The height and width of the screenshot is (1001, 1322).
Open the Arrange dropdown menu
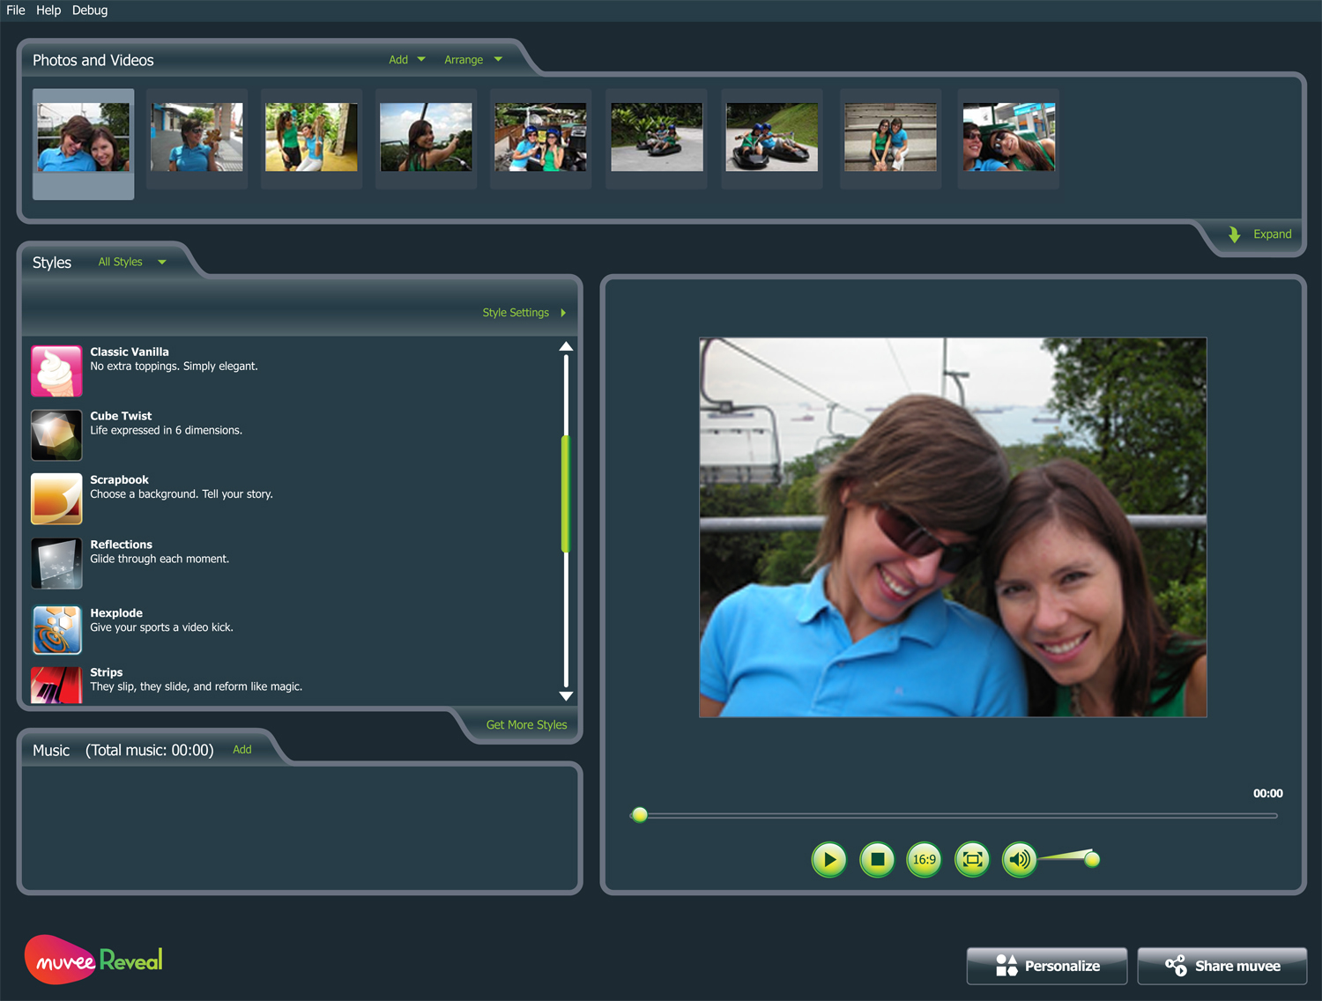pos(472,60)
